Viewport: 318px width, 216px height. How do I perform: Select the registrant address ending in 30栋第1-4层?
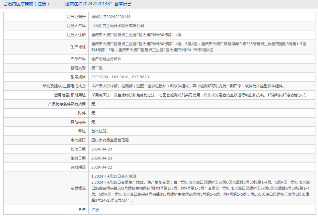click(136, 35)
